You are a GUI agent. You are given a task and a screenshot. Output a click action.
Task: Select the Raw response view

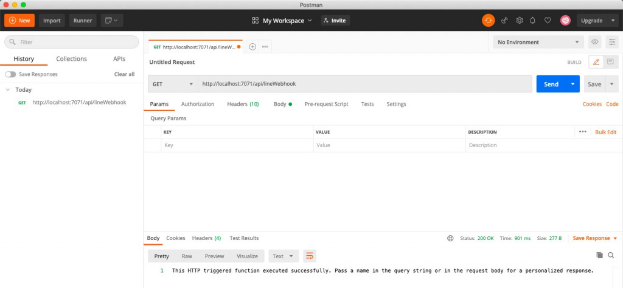(x=187, y=256)
